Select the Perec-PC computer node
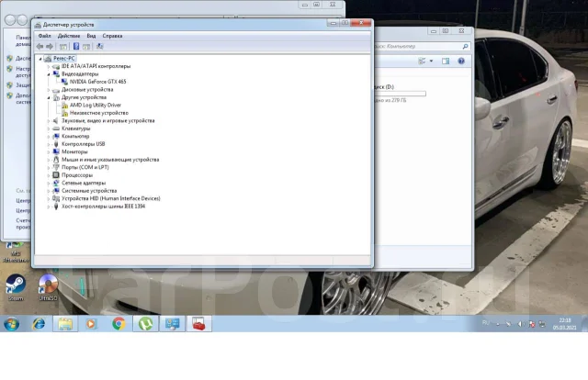Viewport: 588px width, 380px height. [x=64, y=59]
